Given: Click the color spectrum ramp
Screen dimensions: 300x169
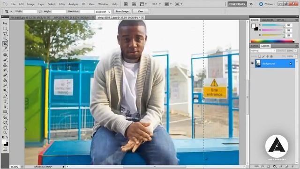Looking at the screenshot, I should pos(272,41).
